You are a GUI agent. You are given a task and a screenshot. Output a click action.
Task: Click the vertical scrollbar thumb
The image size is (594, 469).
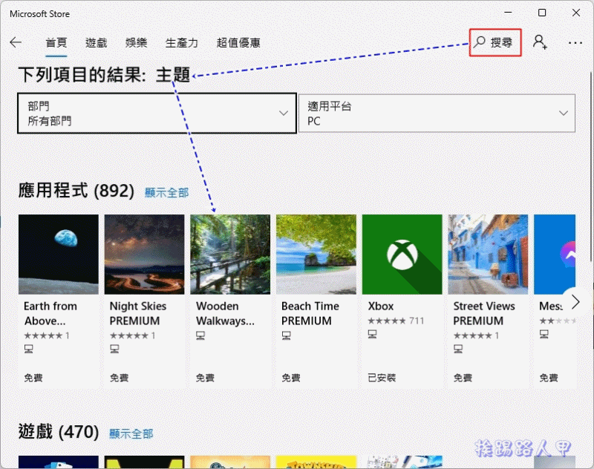[591, 166]
